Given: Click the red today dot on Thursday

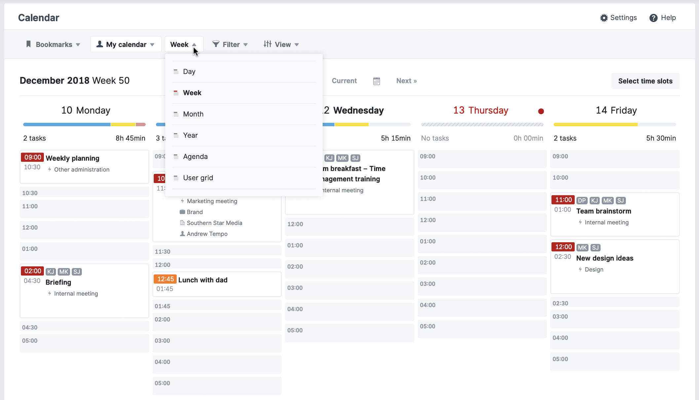Looking at the screenshot, I should (541, 111).
